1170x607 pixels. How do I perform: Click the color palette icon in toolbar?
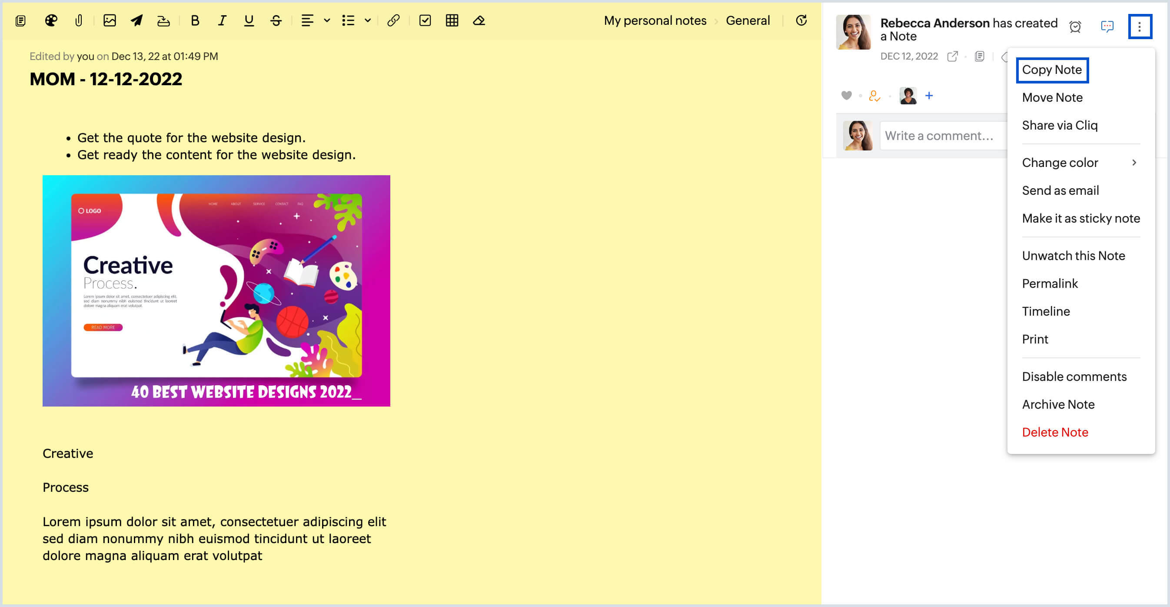[51, 20]
